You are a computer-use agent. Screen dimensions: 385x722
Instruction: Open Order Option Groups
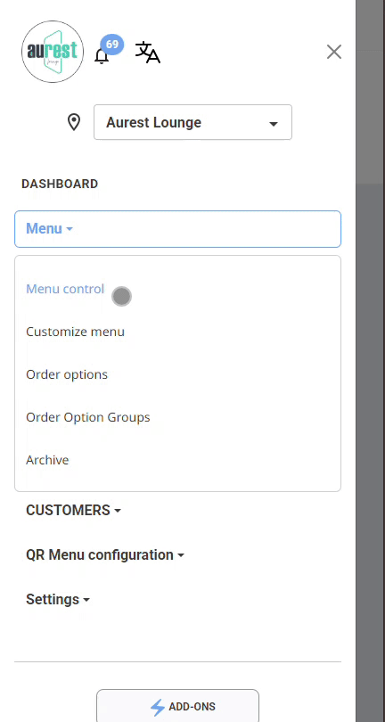click(88, 417)
